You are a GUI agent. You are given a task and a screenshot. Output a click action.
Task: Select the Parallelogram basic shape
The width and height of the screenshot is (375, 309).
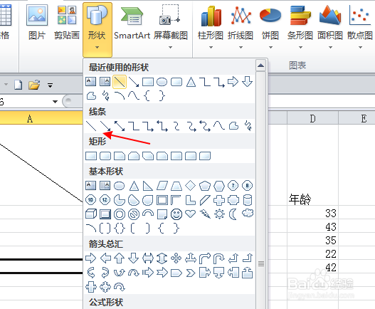[x=162, y=186]
